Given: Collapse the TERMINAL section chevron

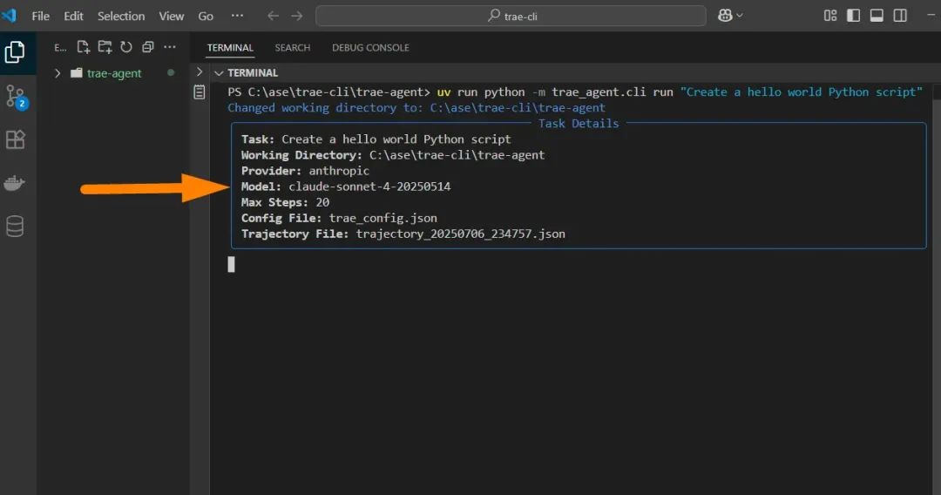Looking at the screenshot, I should [x=220, y=73].
